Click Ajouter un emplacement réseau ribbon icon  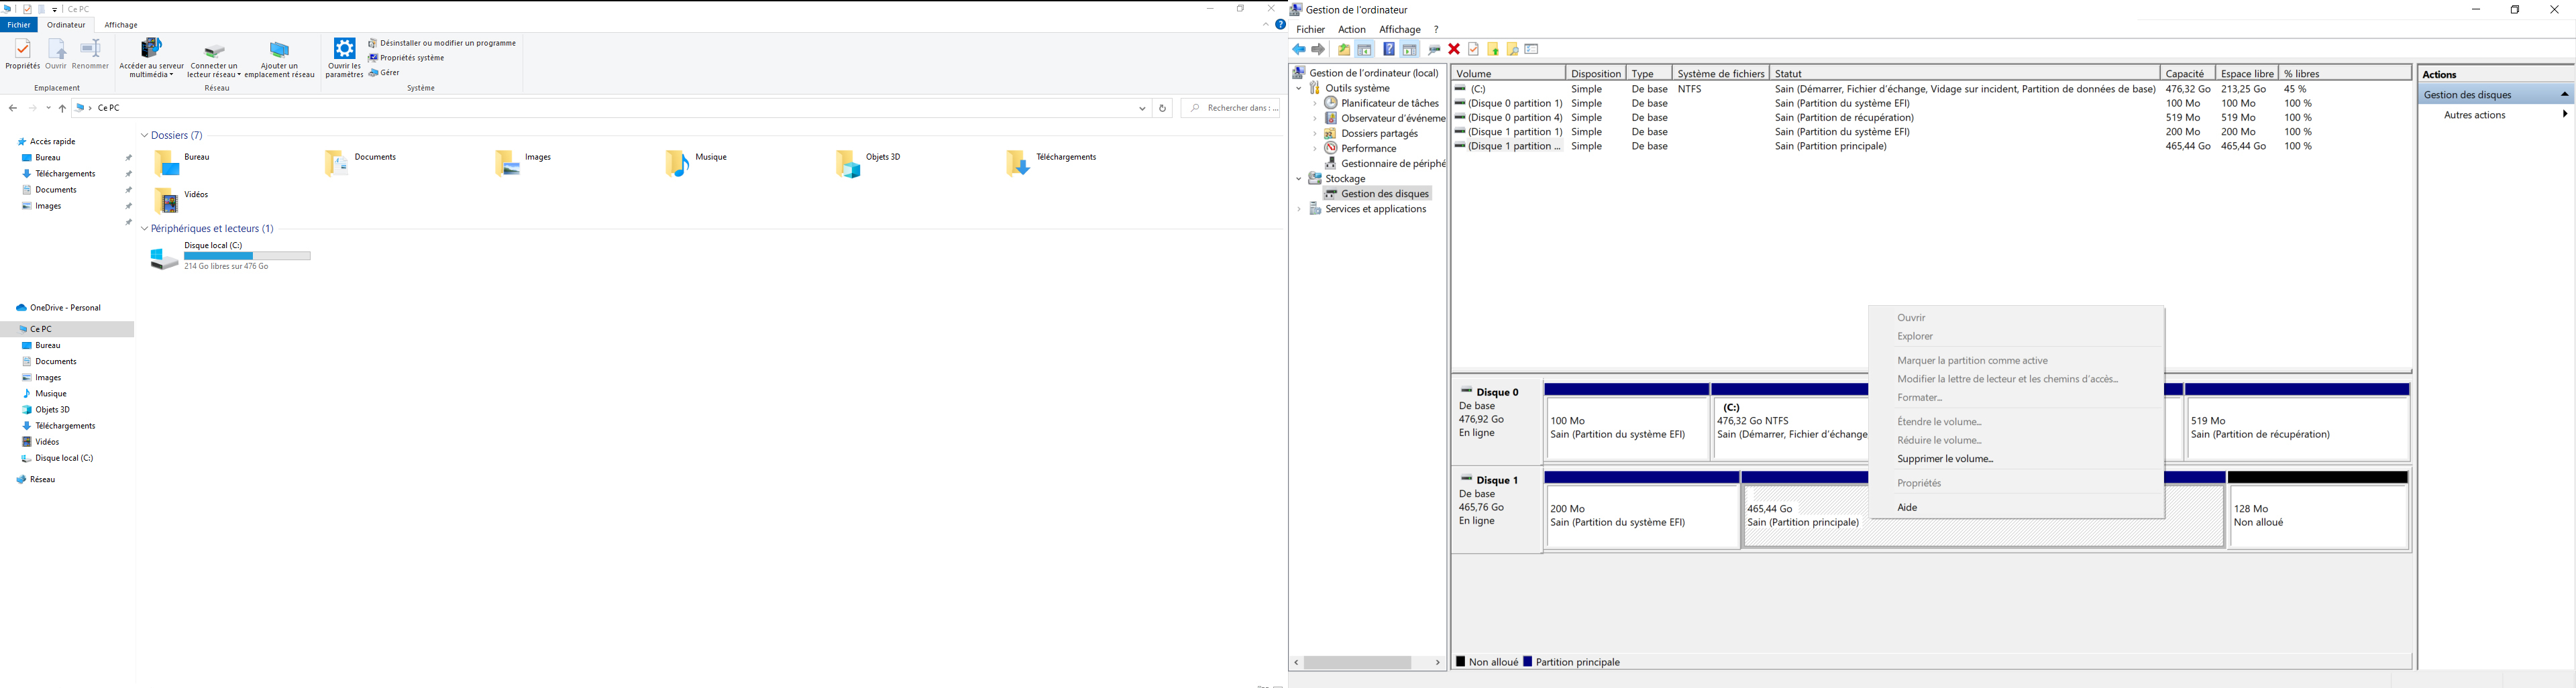tap(279, 59)
